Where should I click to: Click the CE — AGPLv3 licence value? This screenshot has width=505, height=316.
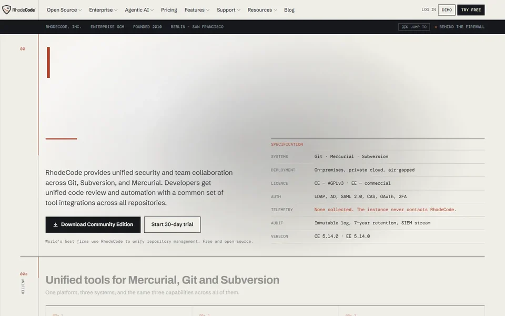[x=352, y=183]
